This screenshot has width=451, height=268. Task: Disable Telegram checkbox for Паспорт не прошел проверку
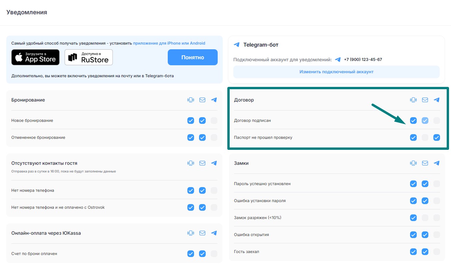pos(437,137)
